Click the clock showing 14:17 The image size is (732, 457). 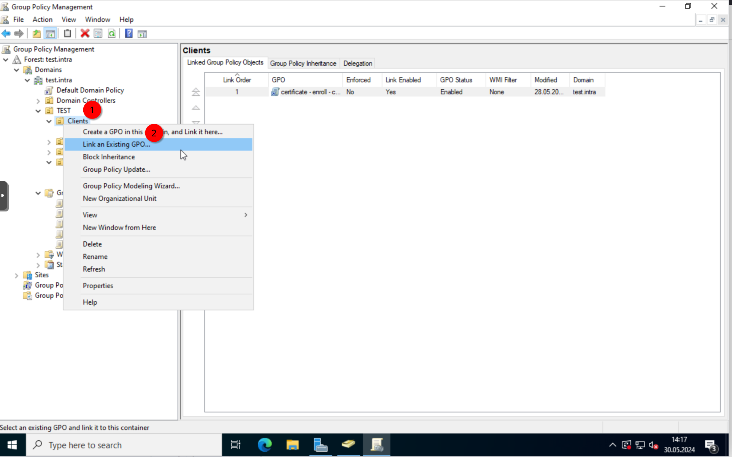click(679, 440)
